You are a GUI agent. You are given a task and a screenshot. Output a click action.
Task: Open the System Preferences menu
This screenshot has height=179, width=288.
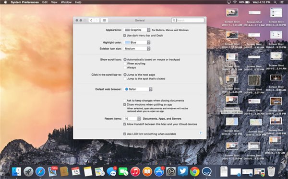click(24, 2)
